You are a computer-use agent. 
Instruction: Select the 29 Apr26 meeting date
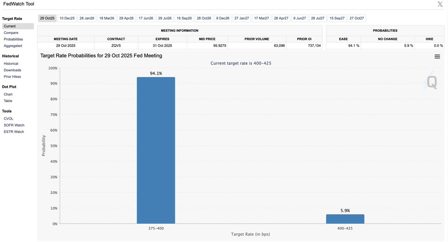click(126, 18)
